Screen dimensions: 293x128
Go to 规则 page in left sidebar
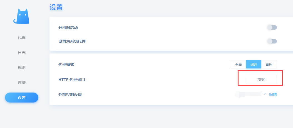(x=22, y=68)
